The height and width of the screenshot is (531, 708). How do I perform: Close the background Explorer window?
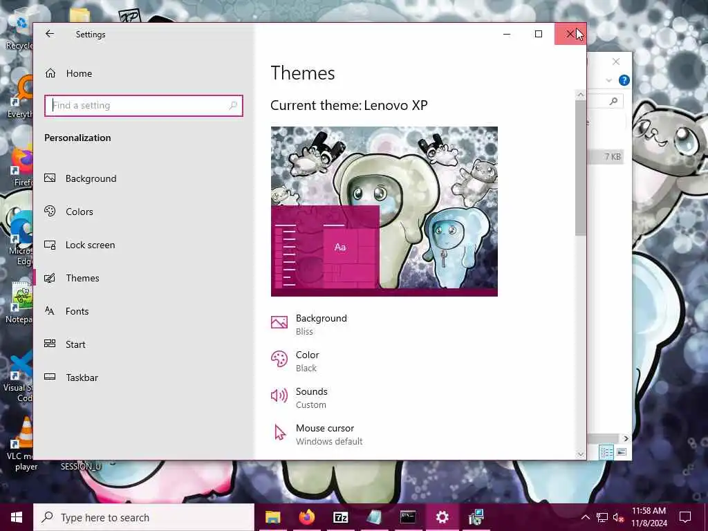coord(616,62)
